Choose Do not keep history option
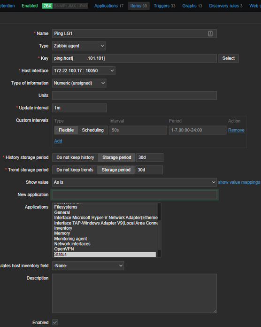 click(75, 157)
